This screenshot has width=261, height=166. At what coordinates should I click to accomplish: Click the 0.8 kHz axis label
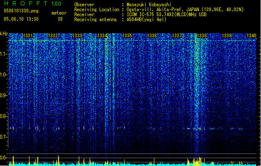coord(4,116)
